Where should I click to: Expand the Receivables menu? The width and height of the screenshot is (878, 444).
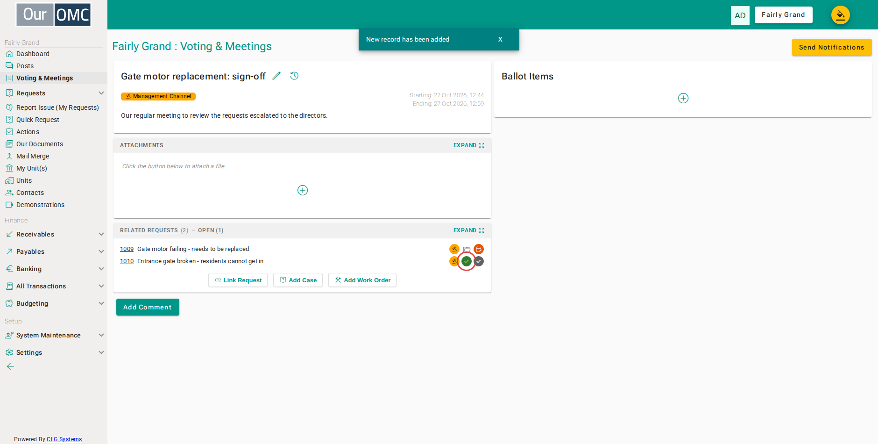point(54,234)
